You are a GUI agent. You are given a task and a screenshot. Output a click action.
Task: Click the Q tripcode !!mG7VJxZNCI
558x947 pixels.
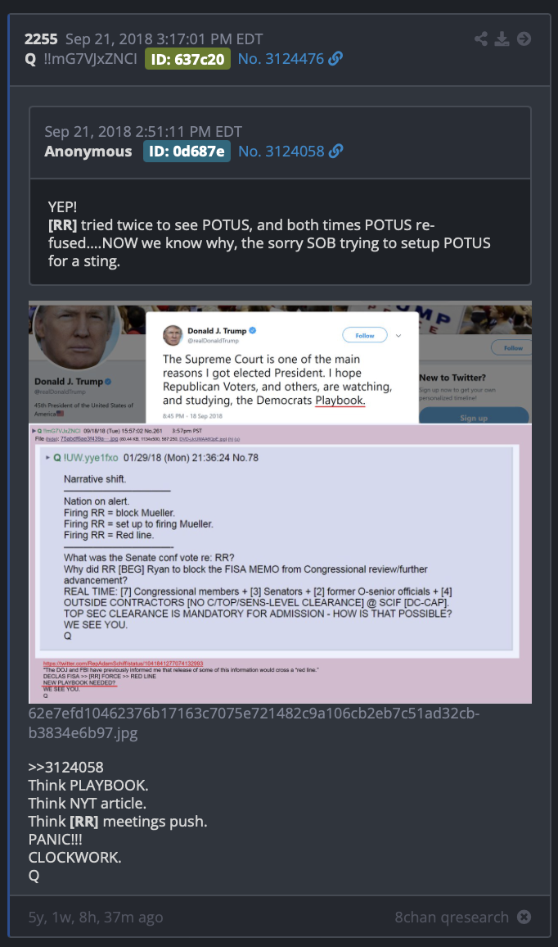(x=91, y=59)
